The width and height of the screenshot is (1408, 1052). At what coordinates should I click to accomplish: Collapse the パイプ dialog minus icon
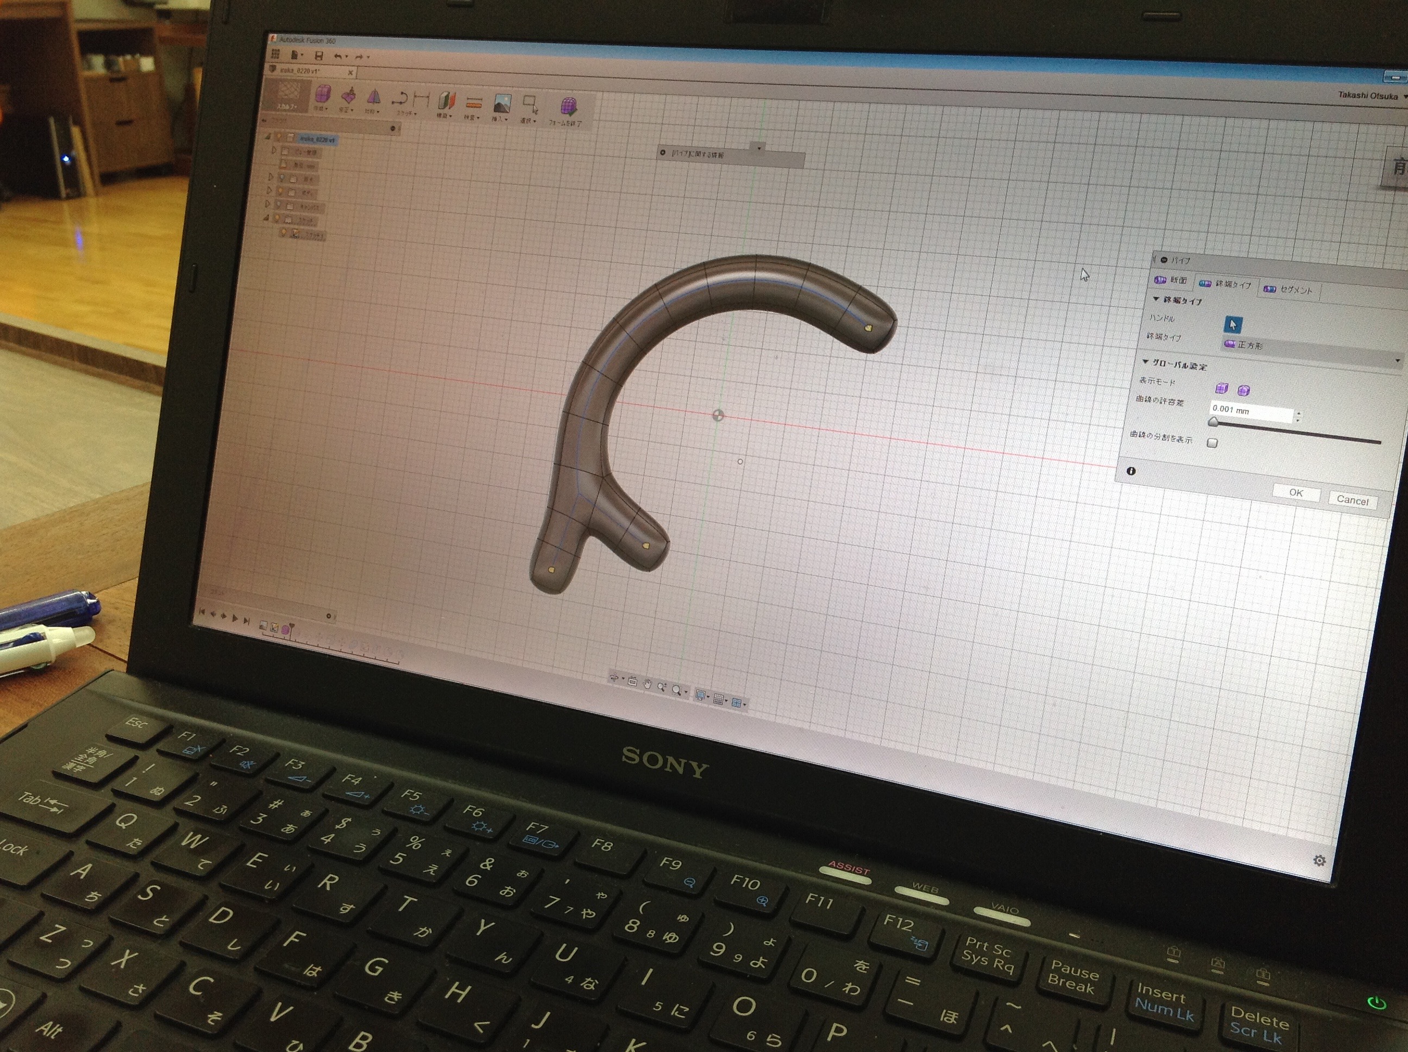pyautogui.click(x=1164, y=260)
